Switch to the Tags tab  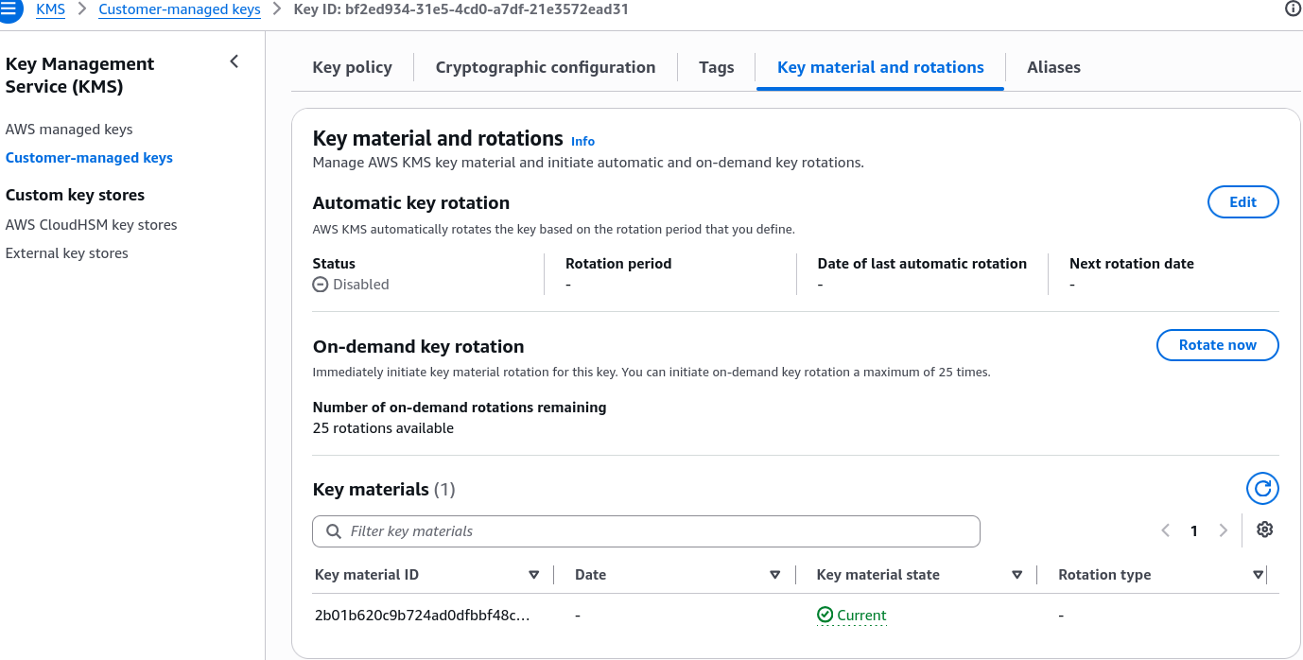(x=717, y=67)
